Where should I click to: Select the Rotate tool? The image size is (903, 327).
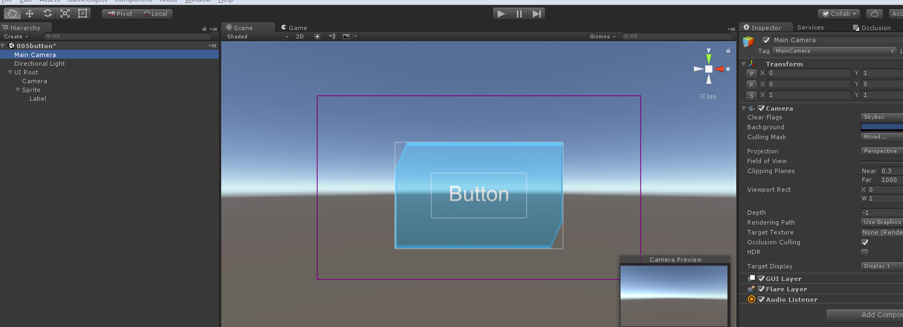point(48,14)
